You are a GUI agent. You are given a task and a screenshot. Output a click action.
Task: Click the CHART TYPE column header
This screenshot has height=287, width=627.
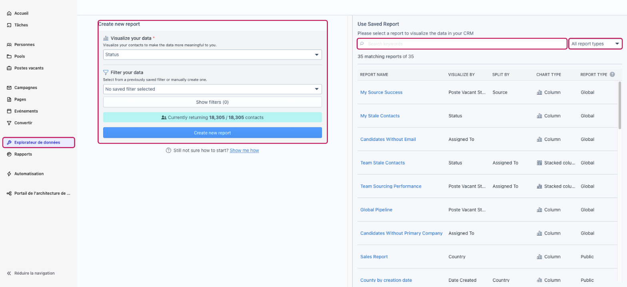[549, 75]
